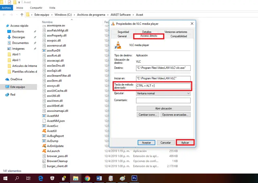Click the AvLaunch file icon

pyautogui.click(x=44, y=151)
